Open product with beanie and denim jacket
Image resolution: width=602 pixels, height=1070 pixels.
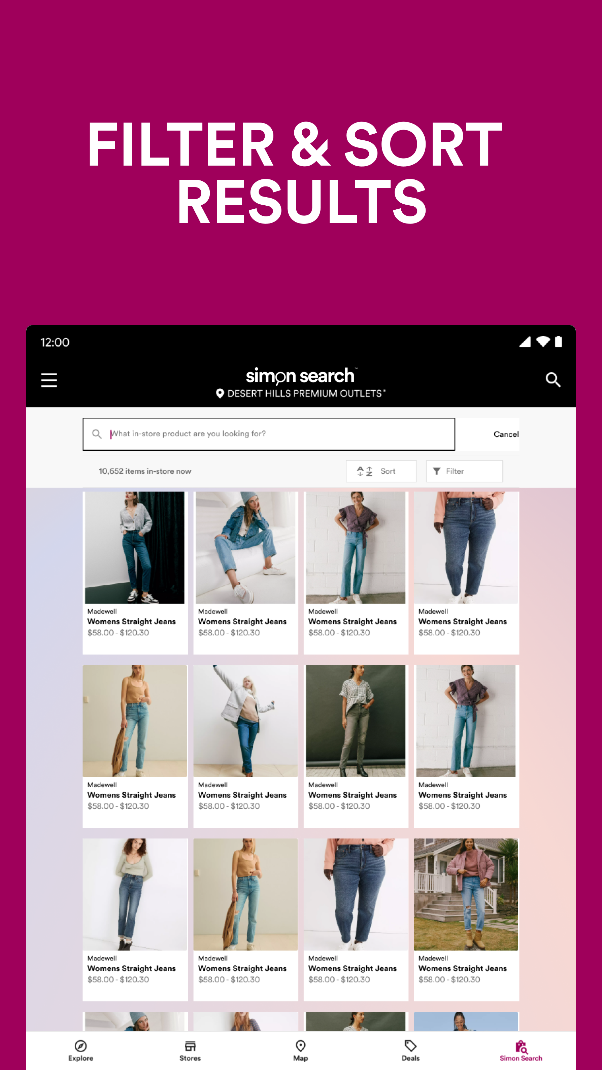point(245,573)
